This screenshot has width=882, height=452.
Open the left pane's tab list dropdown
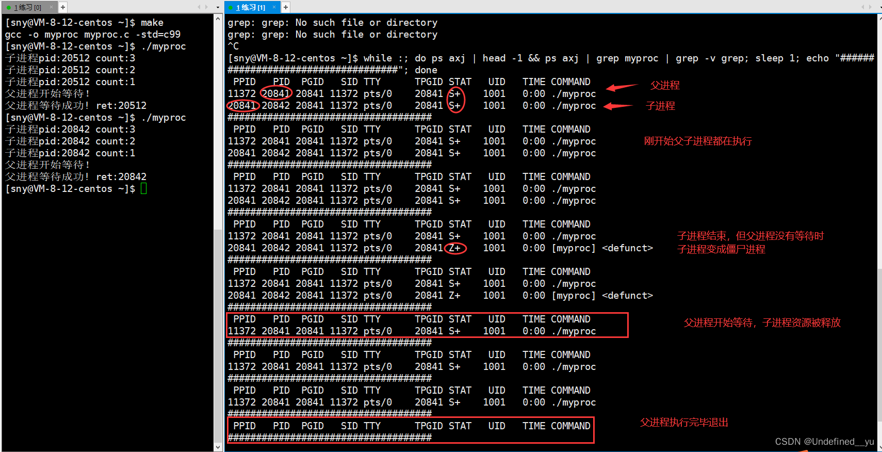click(218, 7)
